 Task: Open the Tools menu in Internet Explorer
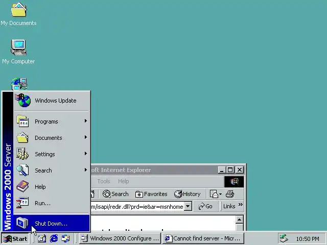click(x=104, y=181)
